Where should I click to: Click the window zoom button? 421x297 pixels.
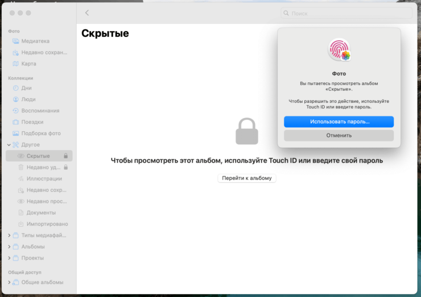[28, 13]
